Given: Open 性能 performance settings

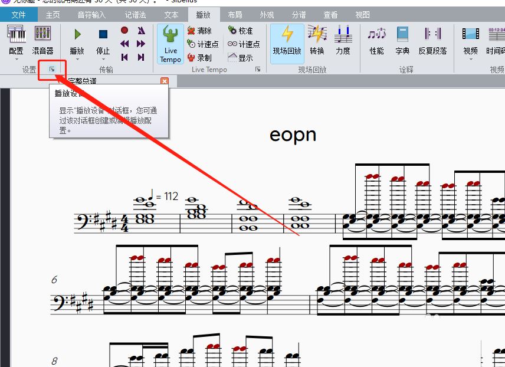Looking at the screenshot, I should pyautogui.click(x=376, y=40).
